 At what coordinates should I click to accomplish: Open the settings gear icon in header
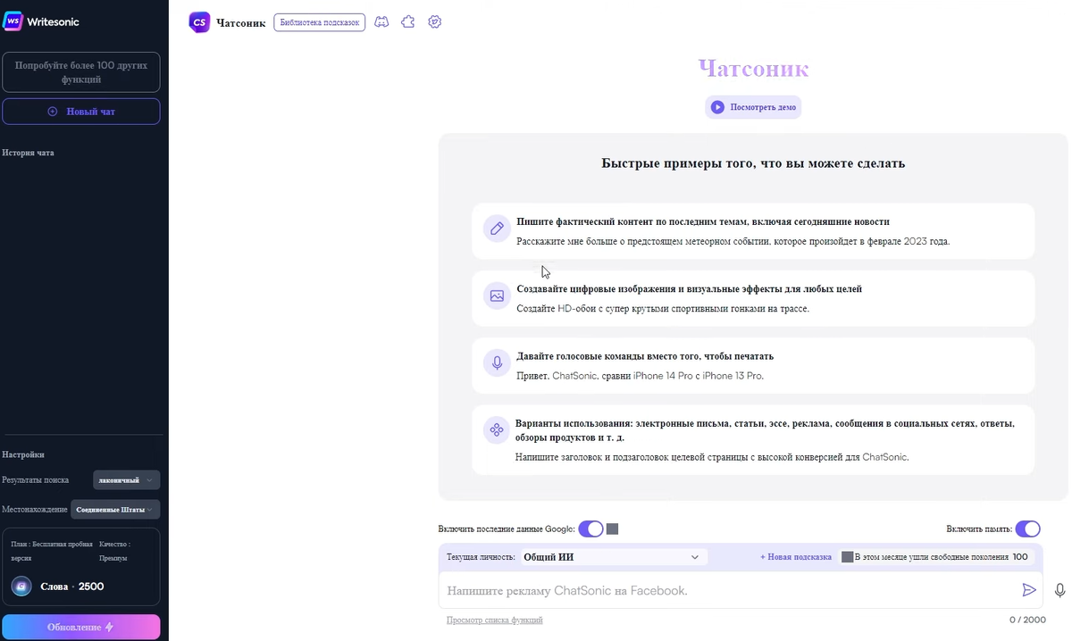[x=435, y=21]
